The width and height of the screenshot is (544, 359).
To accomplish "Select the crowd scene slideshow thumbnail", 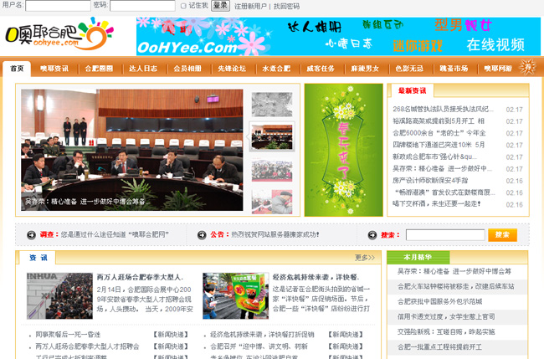I will click(272, 170).
